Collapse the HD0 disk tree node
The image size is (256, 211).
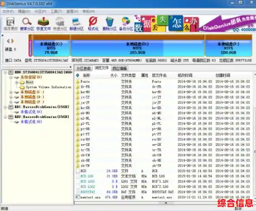tap(6, 72)
